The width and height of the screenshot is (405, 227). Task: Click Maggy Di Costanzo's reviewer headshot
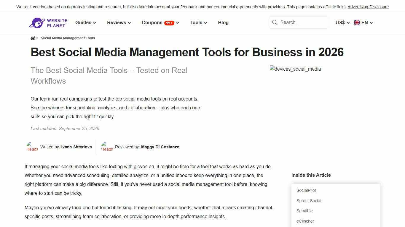coord(107,147)
